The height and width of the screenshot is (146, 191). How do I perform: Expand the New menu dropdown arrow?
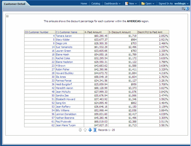[136, 4]
